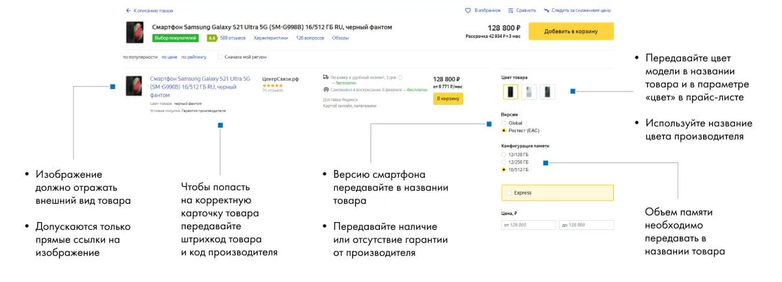782x282 pixels.
Task: Choose the 12/256 ГБ memory option
Action: point(503,162)
